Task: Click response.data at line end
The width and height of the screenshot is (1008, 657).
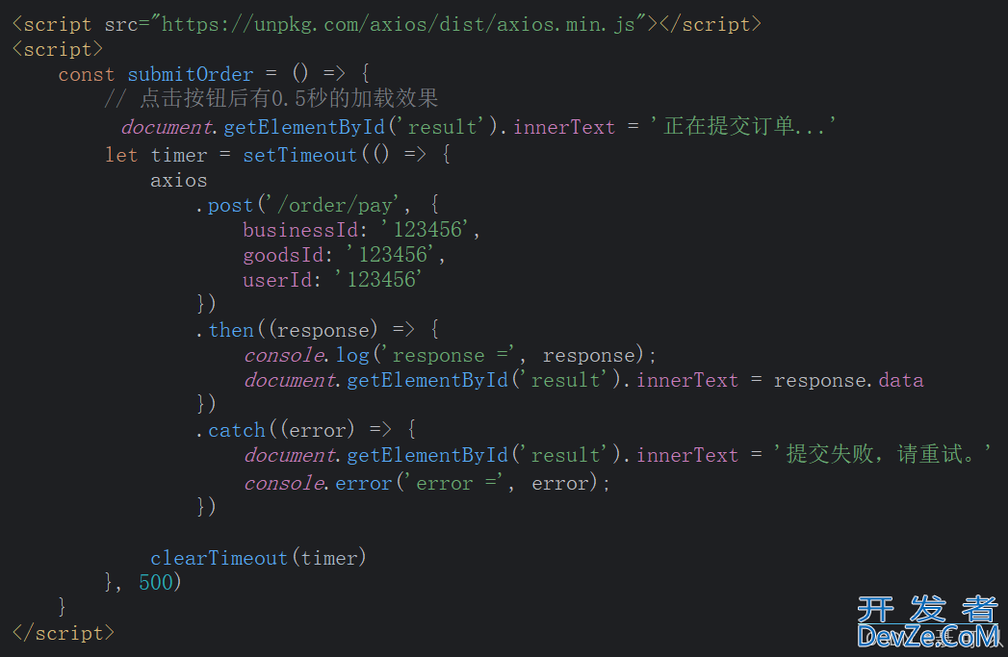Action: [848, 380]
